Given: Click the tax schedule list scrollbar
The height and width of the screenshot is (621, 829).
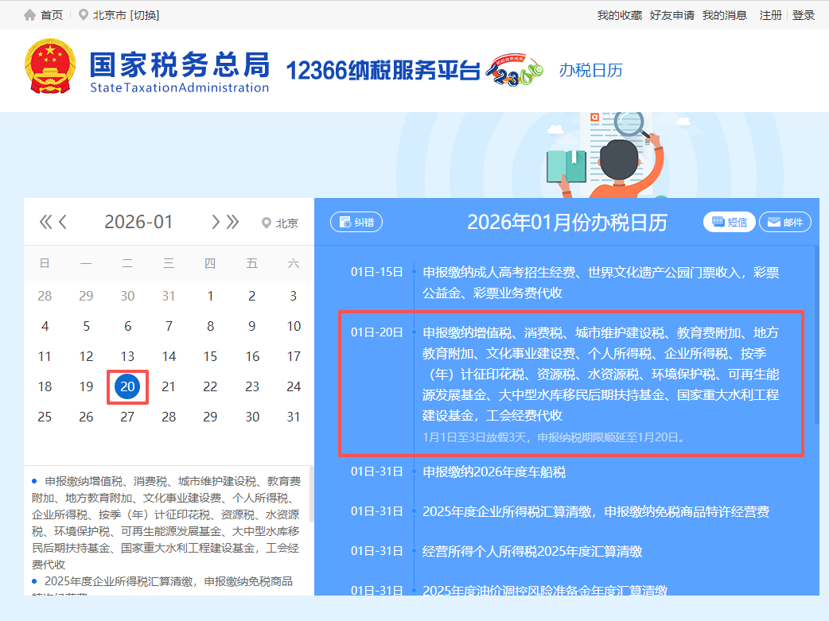Looking at the screenshot, I should point(815,334).
